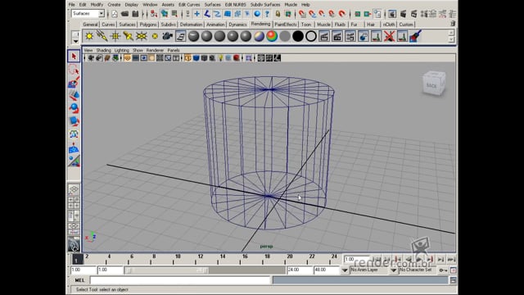The image size is (524, 295).
Task: Open the viewport Renderer menu
Action: click(x=155, y=50)
